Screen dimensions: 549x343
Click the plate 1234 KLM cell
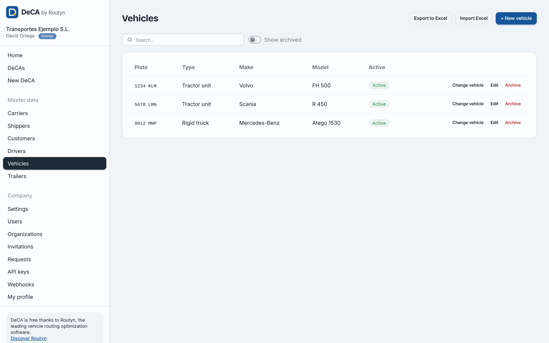[x=145, y=86]
